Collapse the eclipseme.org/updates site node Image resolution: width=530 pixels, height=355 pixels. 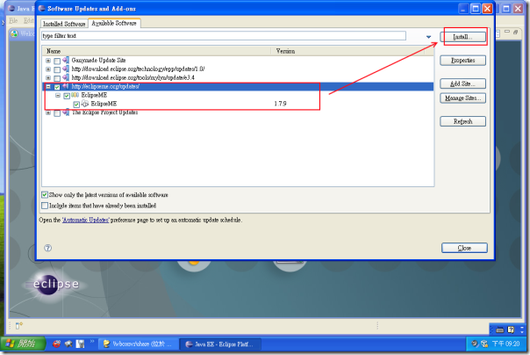coord(48,87)
